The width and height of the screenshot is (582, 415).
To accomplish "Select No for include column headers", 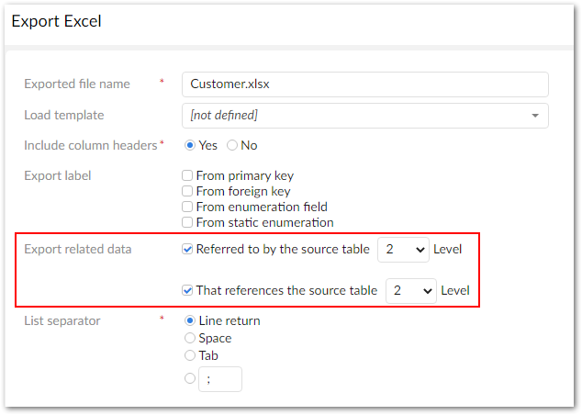I will click(232, 145).
